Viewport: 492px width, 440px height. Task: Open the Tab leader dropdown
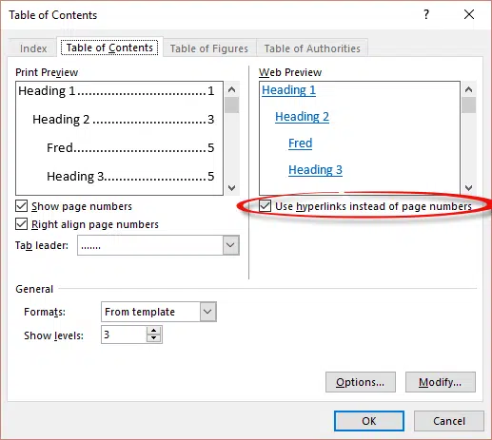point(230,245)
